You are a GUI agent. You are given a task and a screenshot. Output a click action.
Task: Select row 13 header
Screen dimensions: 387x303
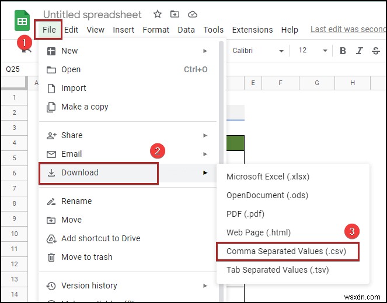[15, 279]
